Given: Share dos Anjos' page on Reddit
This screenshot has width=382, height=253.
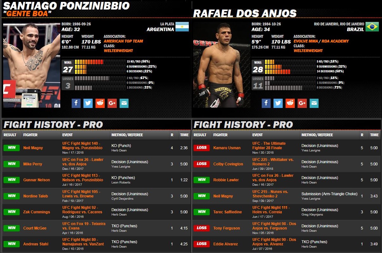Looking at the screenshot, I should [290, 103].
